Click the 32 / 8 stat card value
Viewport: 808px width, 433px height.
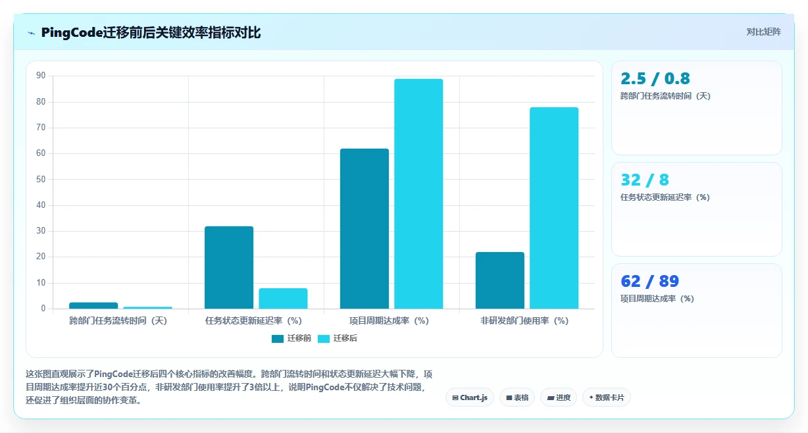645,180
